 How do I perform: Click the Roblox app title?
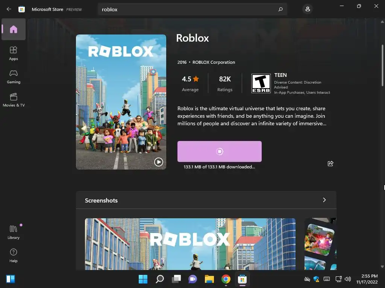(x=192, y=38)
